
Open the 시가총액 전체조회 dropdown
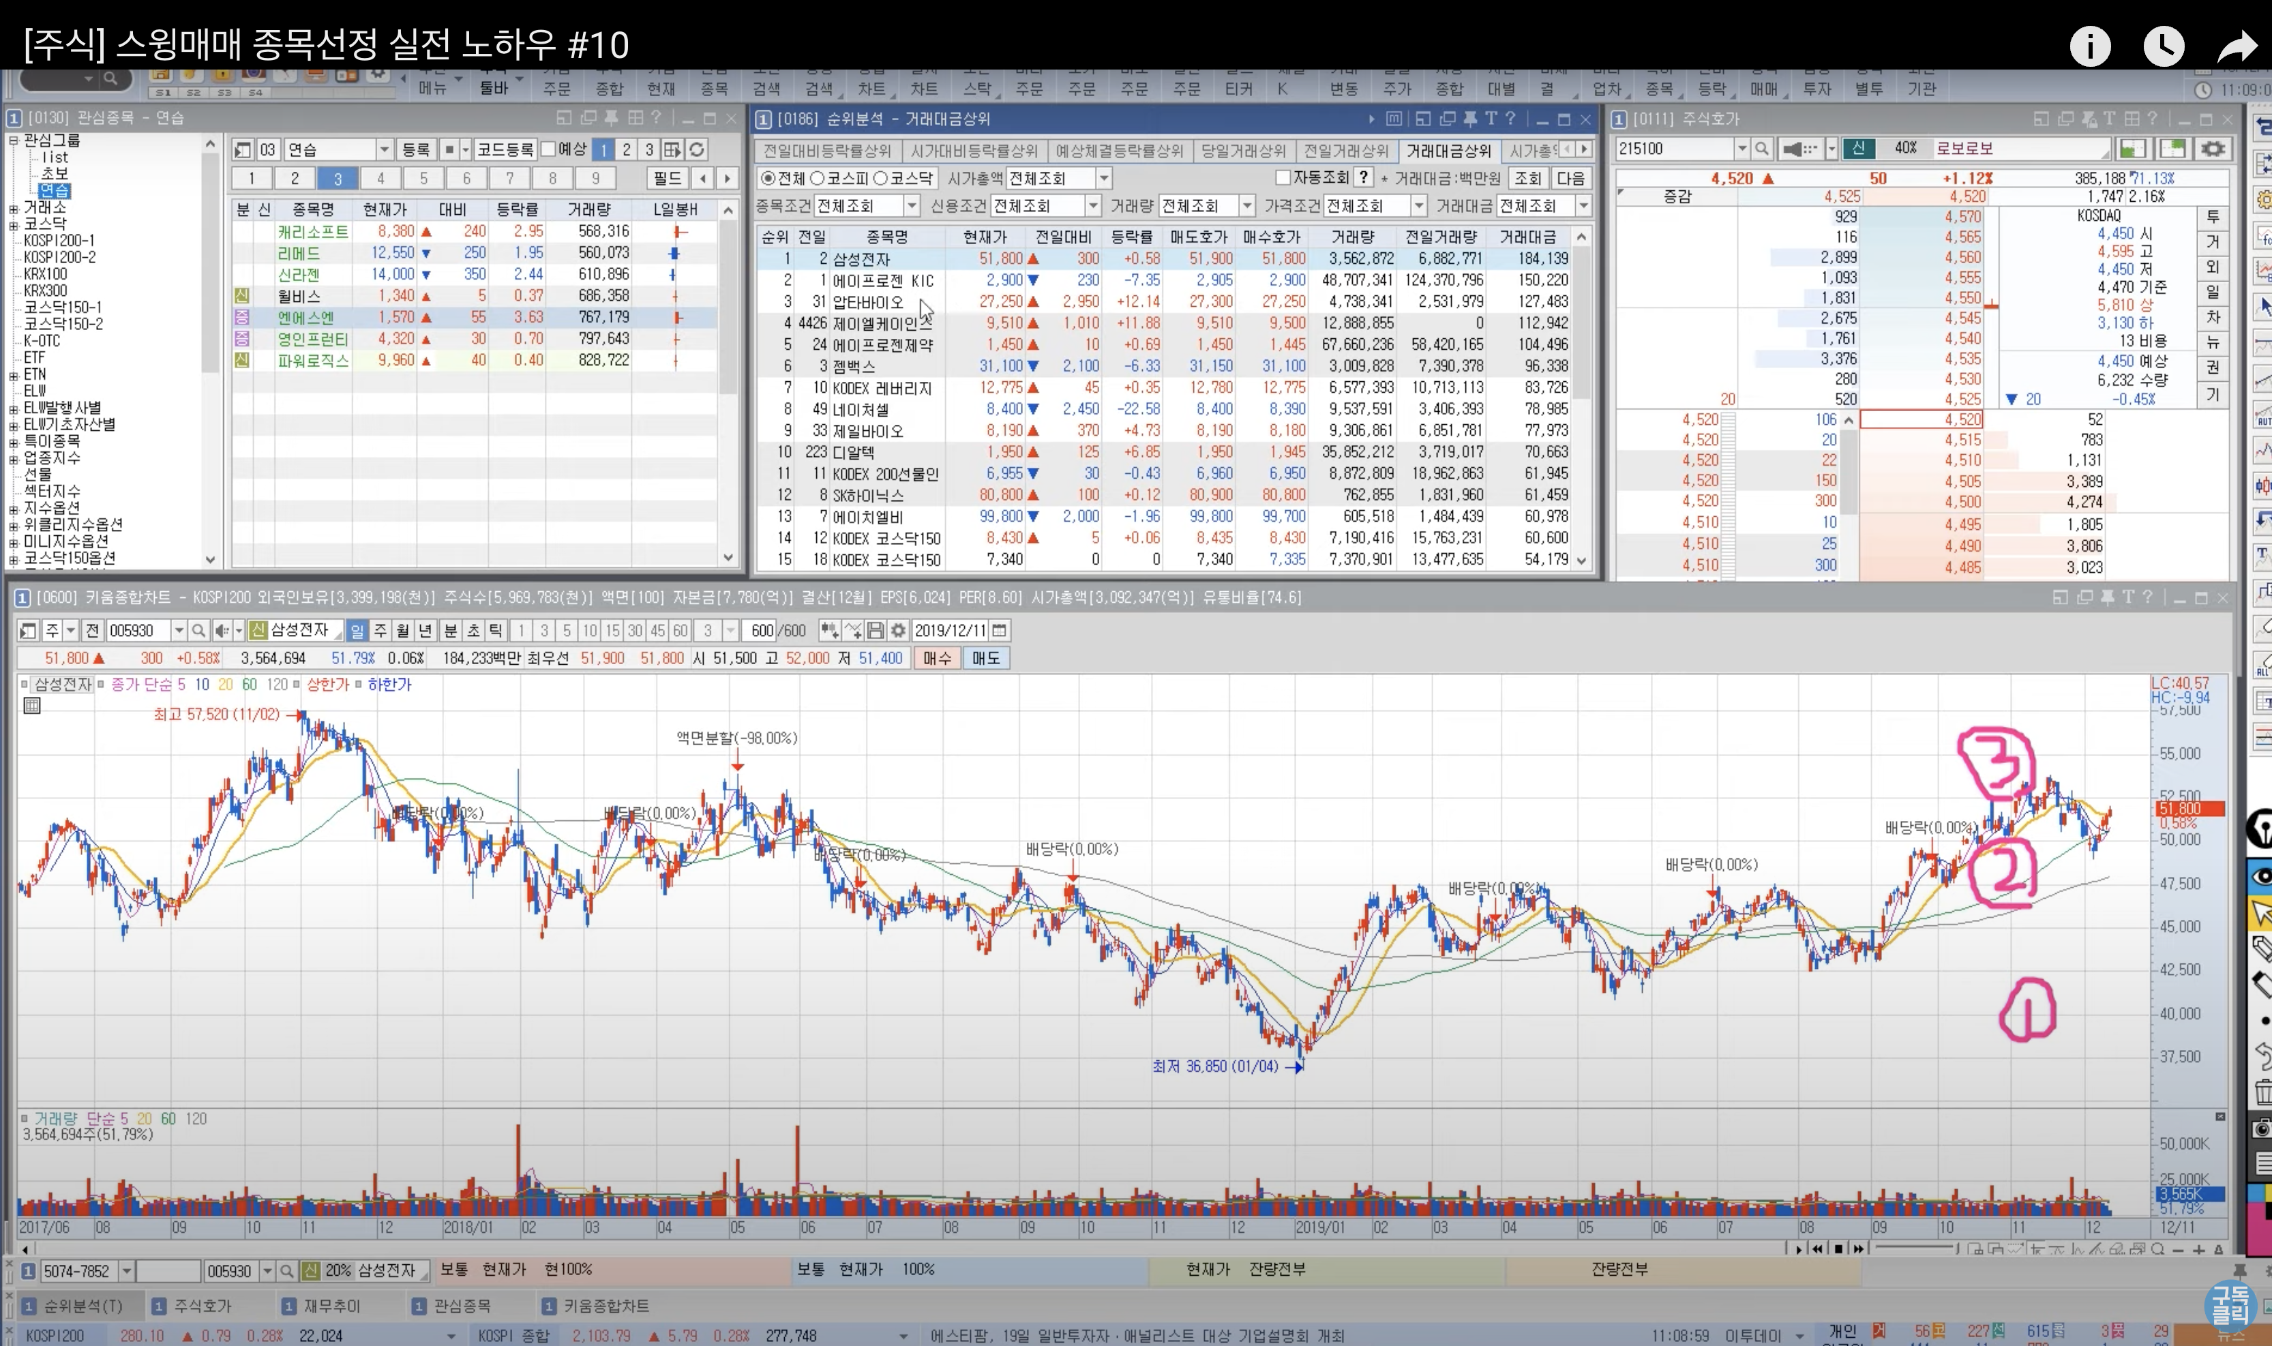(1103, 178)
